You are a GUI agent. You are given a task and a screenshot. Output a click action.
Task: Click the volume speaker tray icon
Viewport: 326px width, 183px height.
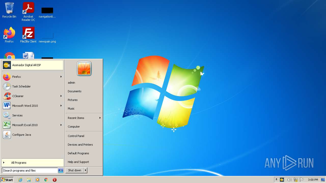[x=289, y=180]
